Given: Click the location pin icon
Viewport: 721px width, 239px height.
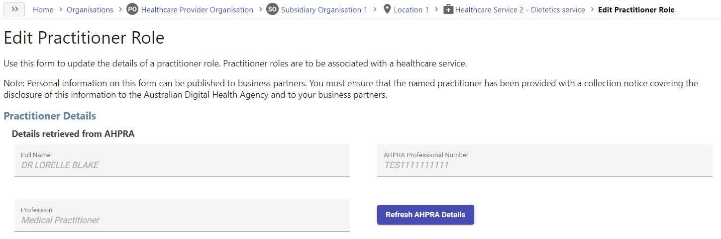Looking at the screenshot, I should 387,9.
